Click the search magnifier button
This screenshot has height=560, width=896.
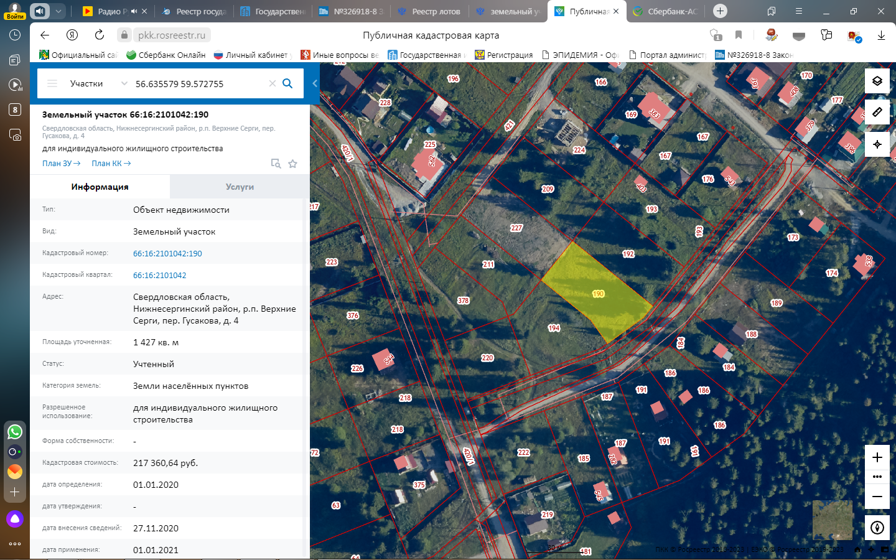pyautogui.click(x=287, y=83)
